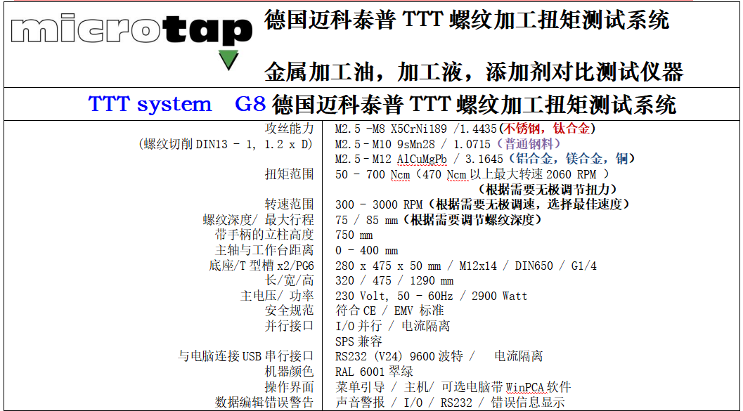The width and height of the screenshot is (743, 411).
Task: Click value 'I/O 并行 / 电流隔离'
Action: pyautogui.click(x=392, y=326)
